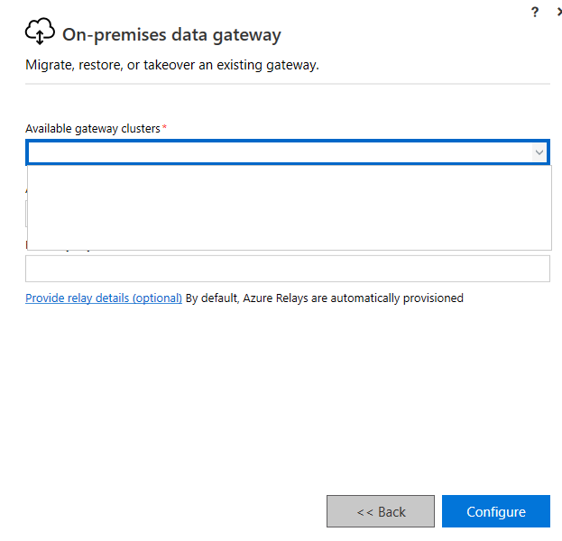This screenshot has width=562, height=541.
Task: Click the obscured red label above recovery field
Action: tap(26, 244)
